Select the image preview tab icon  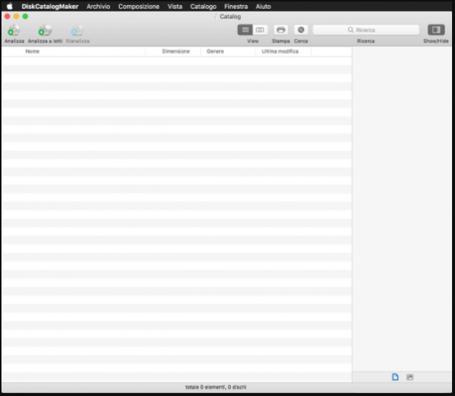click(x=410, y=377)
